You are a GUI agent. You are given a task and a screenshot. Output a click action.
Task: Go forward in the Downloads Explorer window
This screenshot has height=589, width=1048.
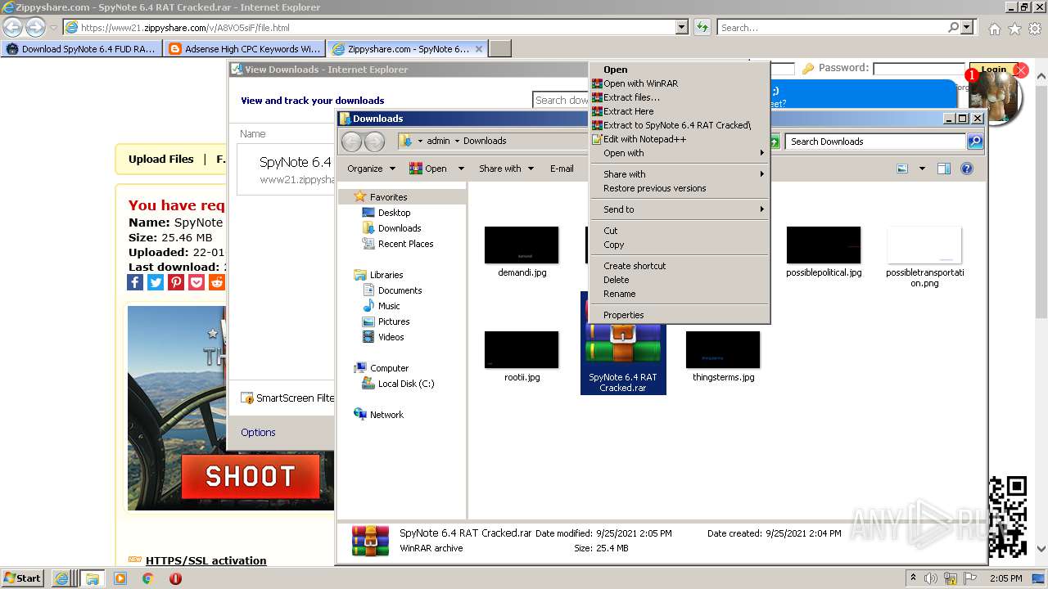pos(374,142)
